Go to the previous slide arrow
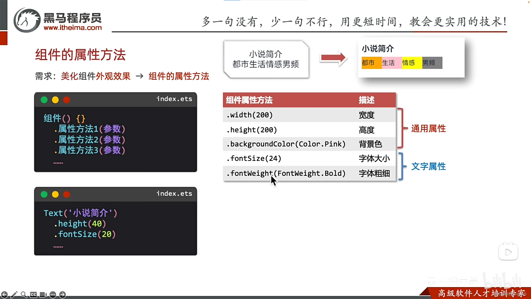This screenshot has height=299, width=531. tap(4, 295)
